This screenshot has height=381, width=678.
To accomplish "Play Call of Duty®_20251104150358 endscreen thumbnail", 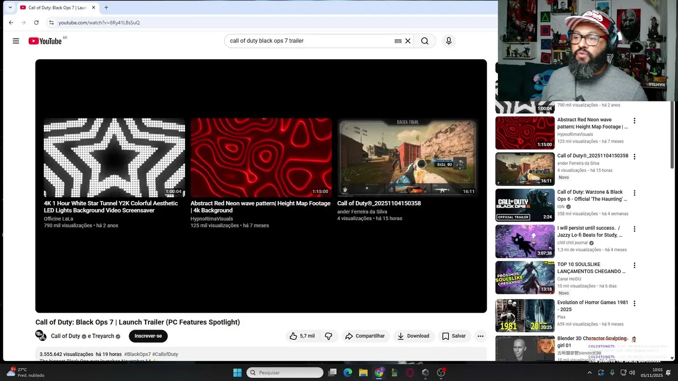I will 408,158.
